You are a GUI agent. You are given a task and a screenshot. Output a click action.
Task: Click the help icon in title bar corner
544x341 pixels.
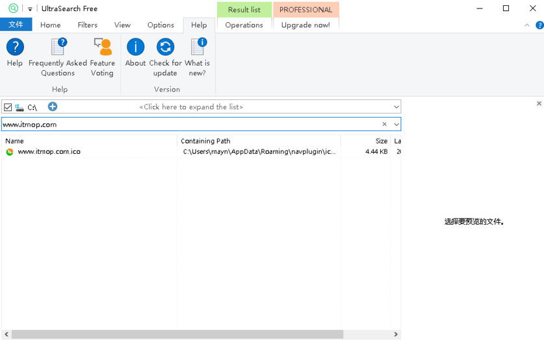tap(539, 25)
